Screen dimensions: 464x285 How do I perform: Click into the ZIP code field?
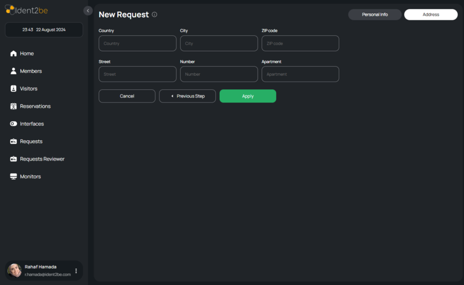pos(300,43)
